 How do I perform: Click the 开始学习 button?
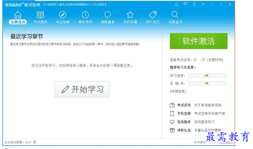(x=82, y=89)
